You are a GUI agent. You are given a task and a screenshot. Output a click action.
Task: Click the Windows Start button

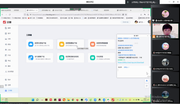click(33, 100)
